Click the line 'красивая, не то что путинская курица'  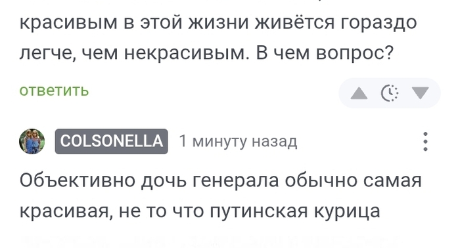[200, 211]
